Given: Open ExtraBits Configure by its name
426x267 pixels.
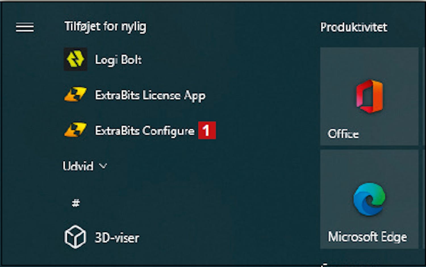Looking at the screenshot, I should coord(145,131).
